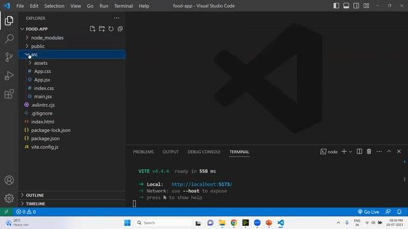This screenshot has height=229, width=408.
Task: Open the File menu
Action: 20,6
